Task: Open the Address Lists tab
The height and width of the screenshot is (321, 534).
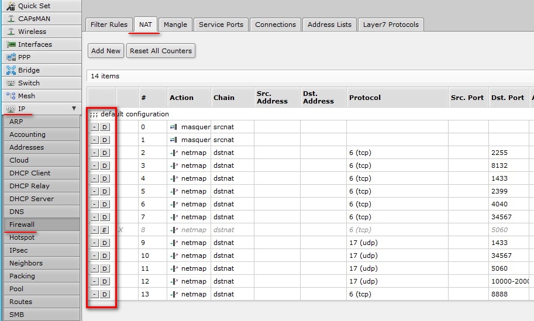Action: click(329, 25)
